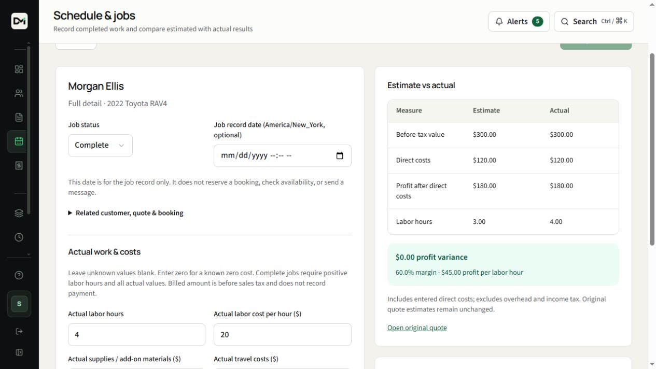Click the Schedule & jobs page title

point(94,16)
